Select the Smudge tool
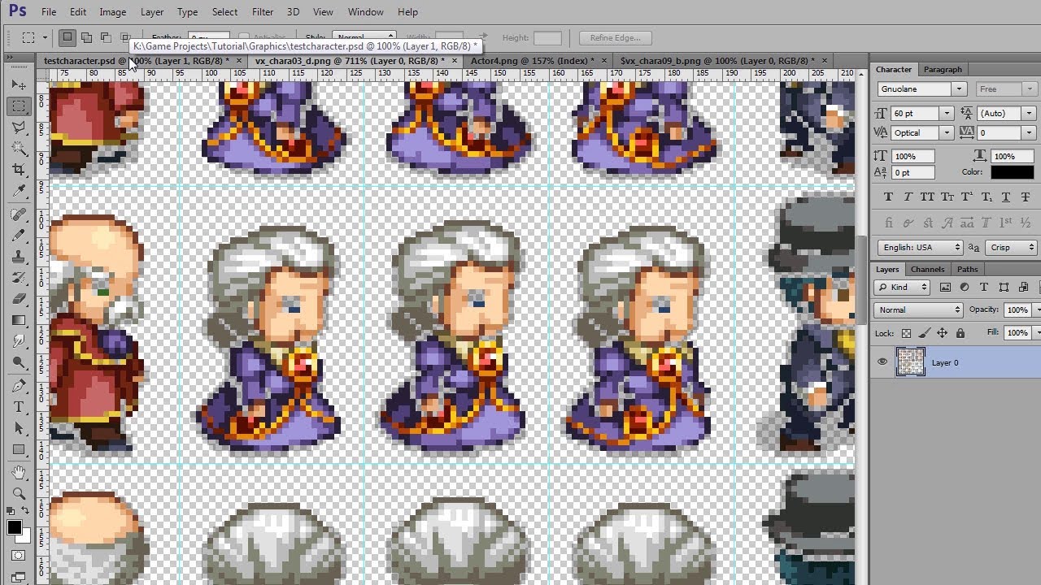 19,341
